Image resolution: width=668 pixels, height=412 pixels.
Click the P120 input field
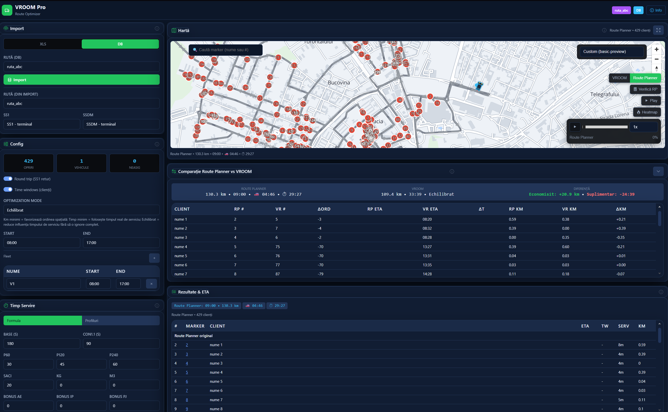(81, 364)
